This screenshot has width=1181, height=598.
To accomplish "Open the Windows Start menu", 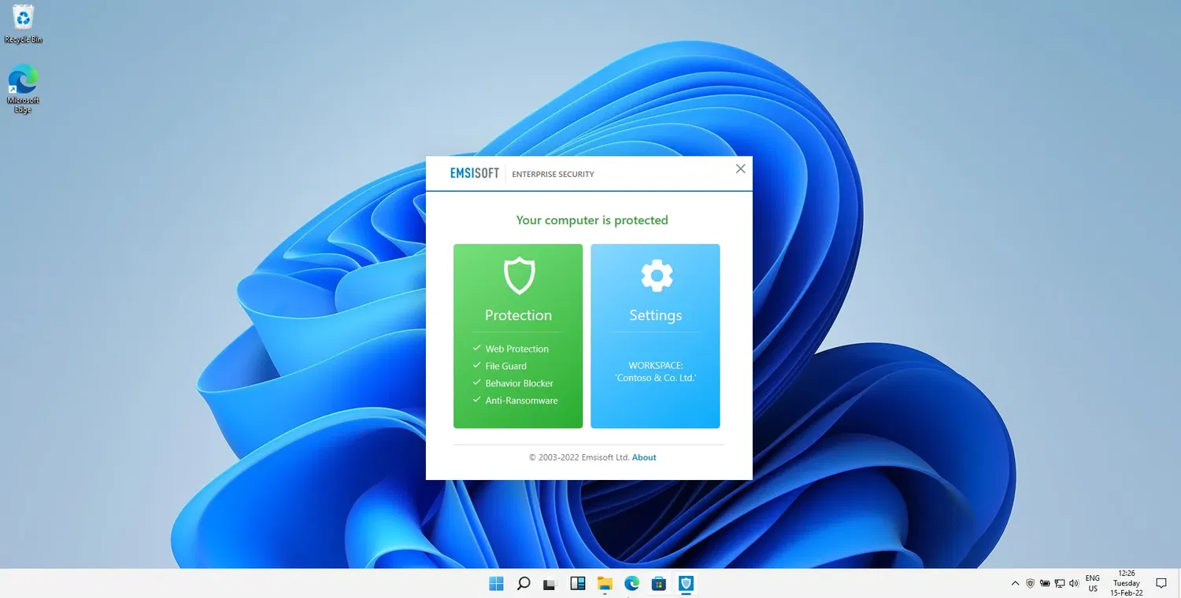I will (x=496, y=584).
